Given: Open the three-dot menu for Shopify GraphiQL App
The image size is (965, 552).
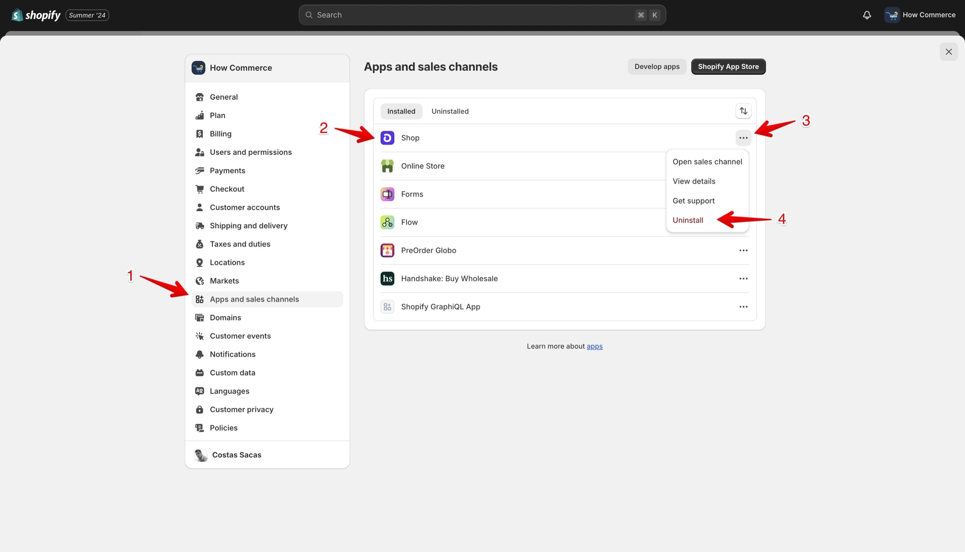Looking at the screenshot, I should coord(743,307).
